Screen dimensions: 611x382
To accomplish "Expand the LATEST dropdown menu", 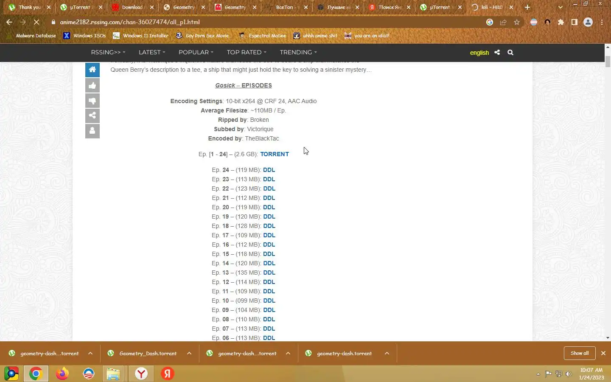I will point(152,52).
